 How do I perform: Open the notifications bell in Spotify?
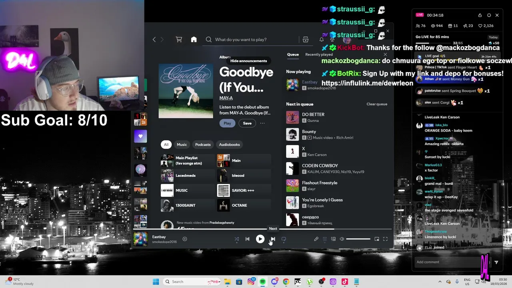click(x=321, y=40)
